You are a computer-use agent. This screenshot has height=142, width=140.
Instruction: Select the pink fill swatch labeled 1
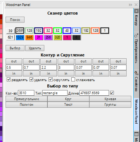click(x=67, y=37)
